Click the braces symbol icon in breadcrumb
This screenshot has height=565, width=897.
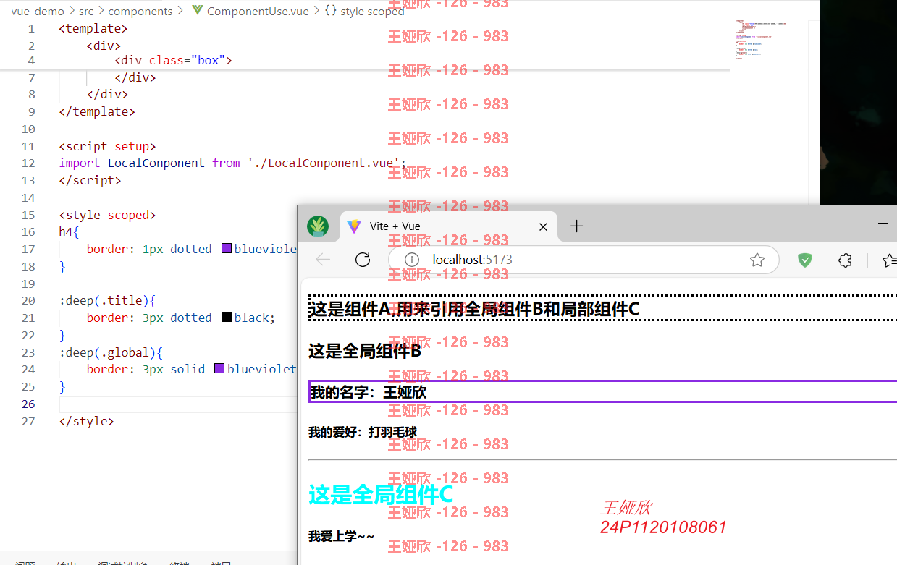[330, 11]
